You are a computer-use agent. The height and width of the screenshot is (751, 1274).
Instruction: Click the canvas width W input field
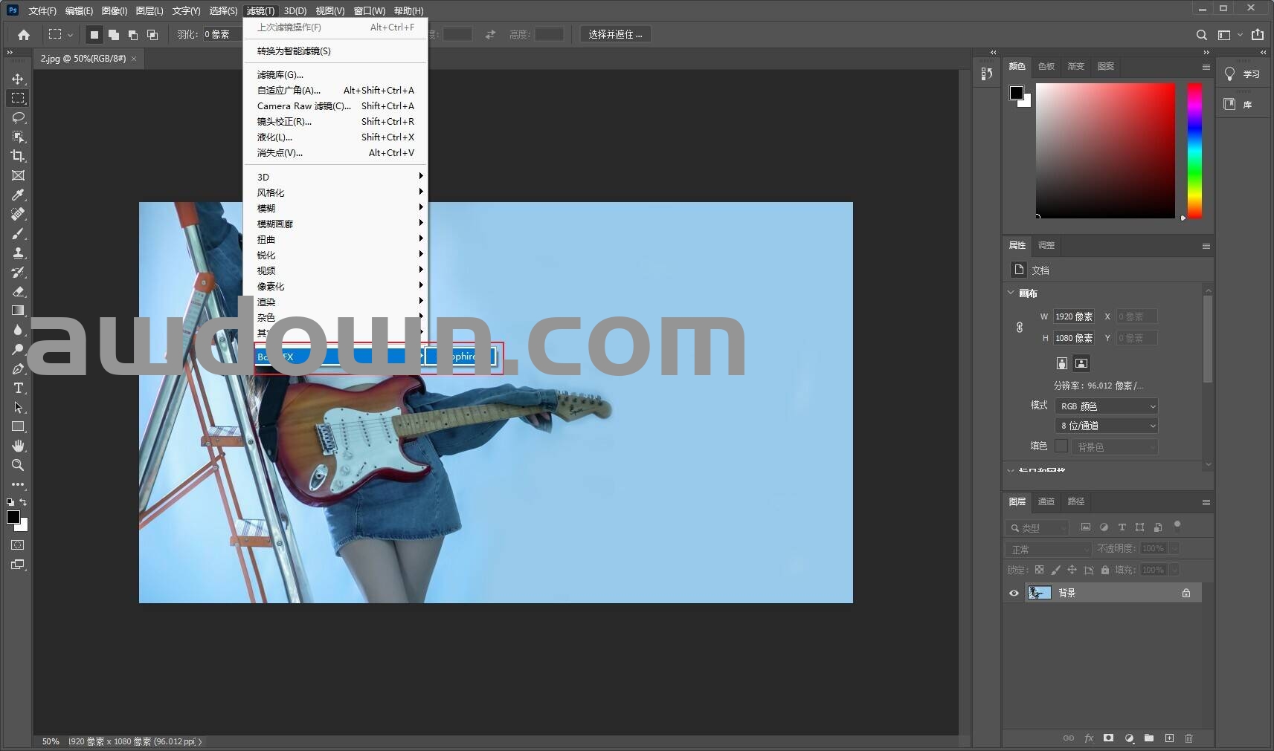tap(1073, 316)
